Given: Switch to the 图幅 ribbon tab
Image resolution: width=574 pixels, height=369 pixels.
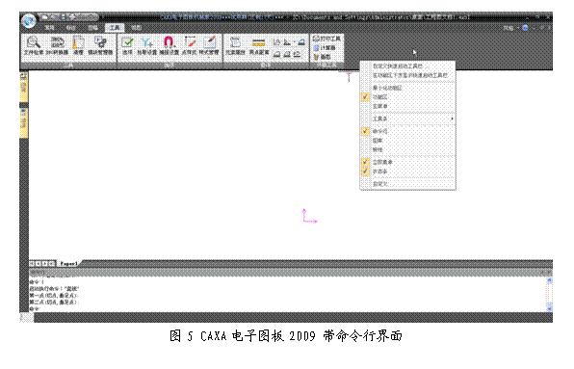Looking at the screenshot, I should point(92,28).
